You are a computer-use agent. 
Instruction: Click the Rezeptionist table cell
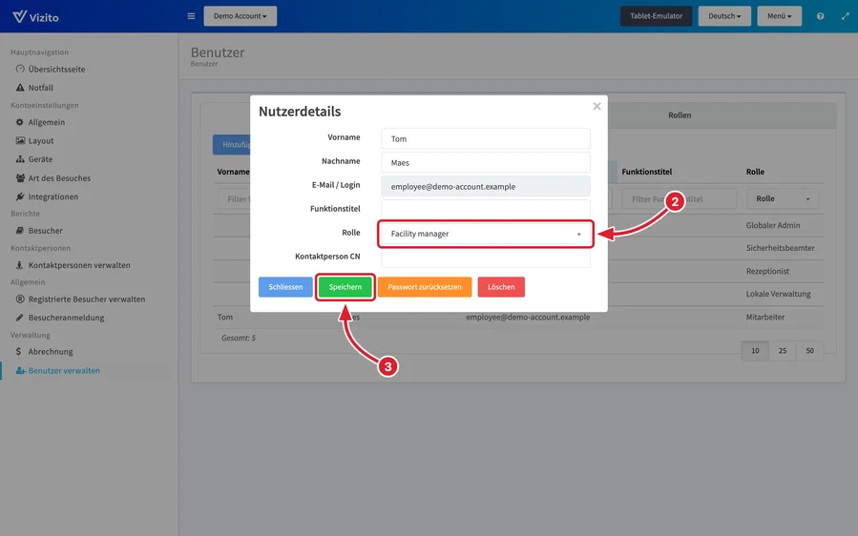click(x=767, y=271)
